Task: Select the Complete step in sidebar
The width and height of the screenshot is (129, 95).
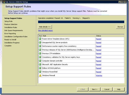Action: pos(8,46)
